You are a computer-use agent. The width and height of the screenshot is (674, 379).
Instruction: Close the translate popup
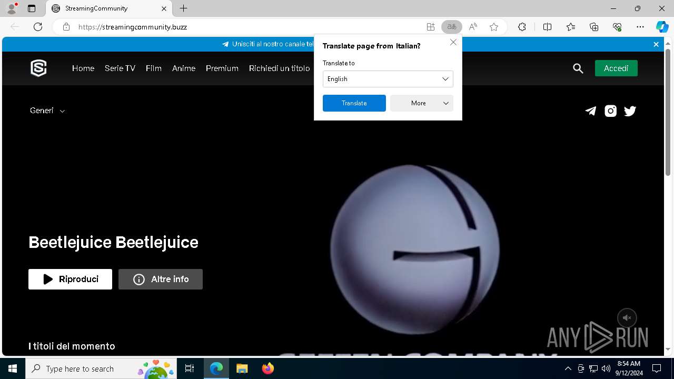453,42
